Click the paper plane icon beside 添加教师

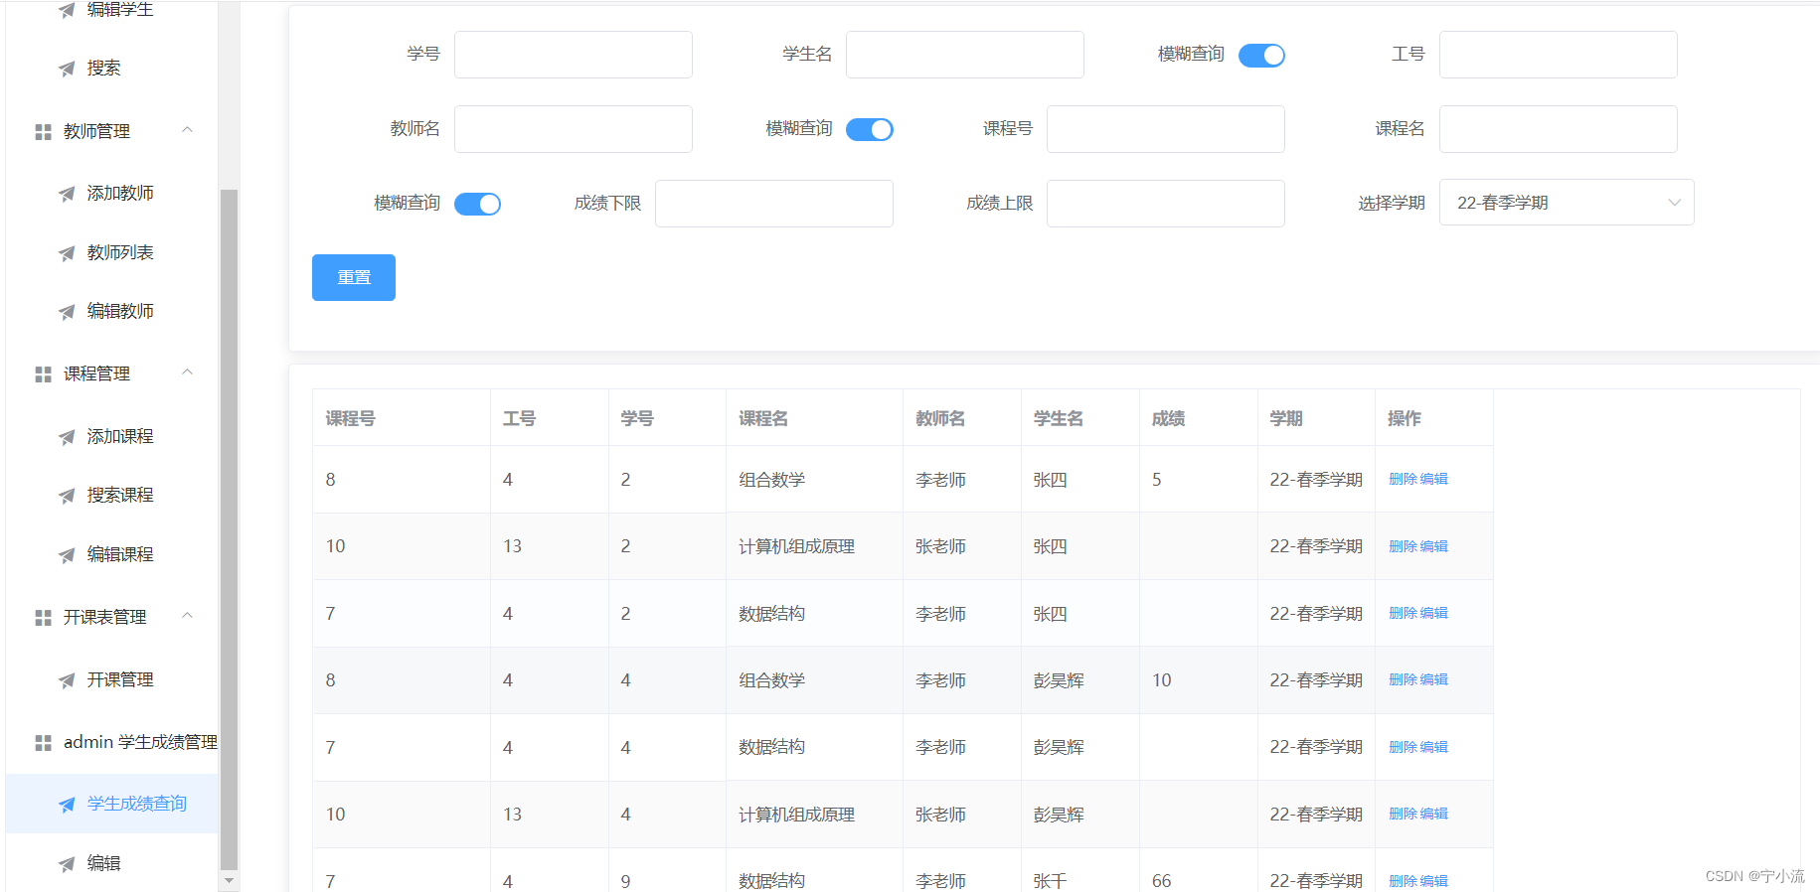click(67, 194)
